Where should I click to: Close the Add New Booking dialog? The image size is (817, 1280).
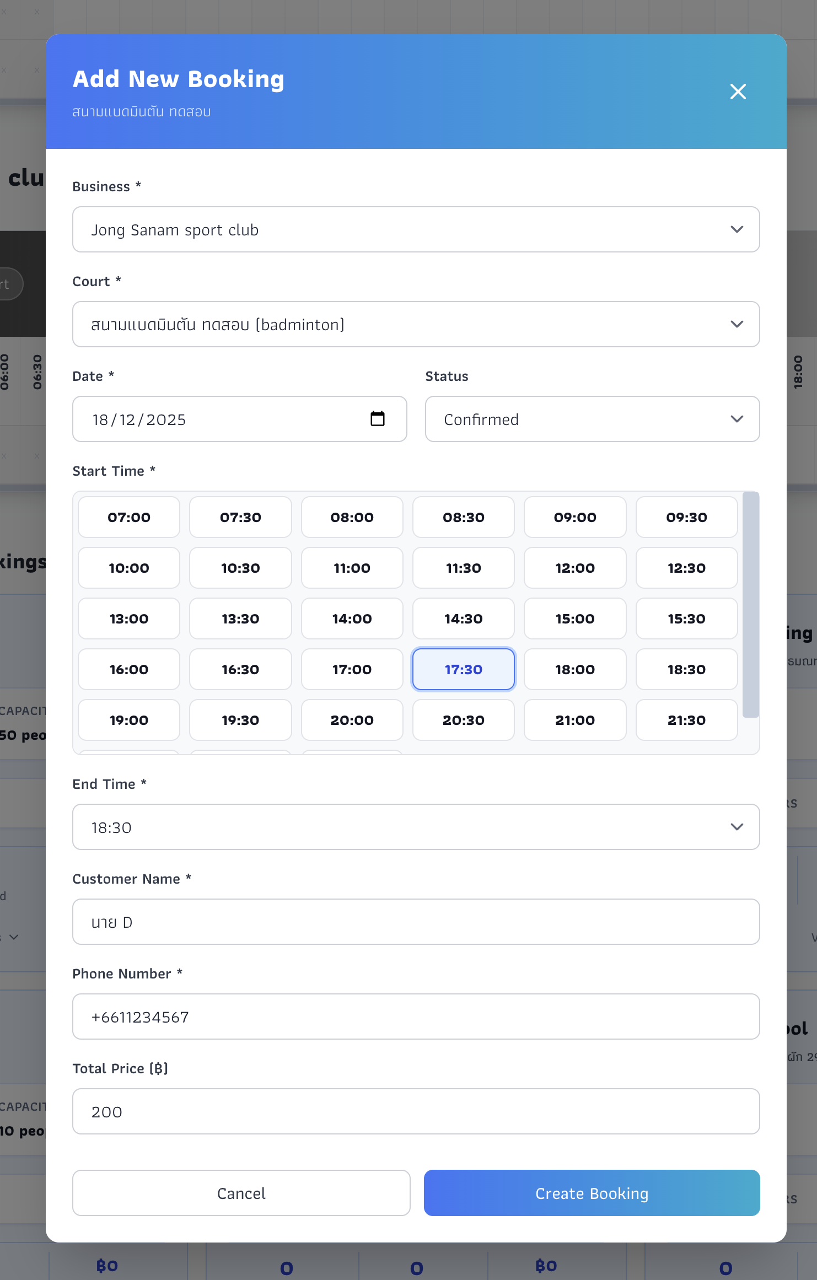738,92
